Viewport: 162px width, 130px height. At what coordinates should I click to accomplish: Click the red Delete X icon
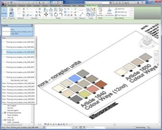[71, 15]
